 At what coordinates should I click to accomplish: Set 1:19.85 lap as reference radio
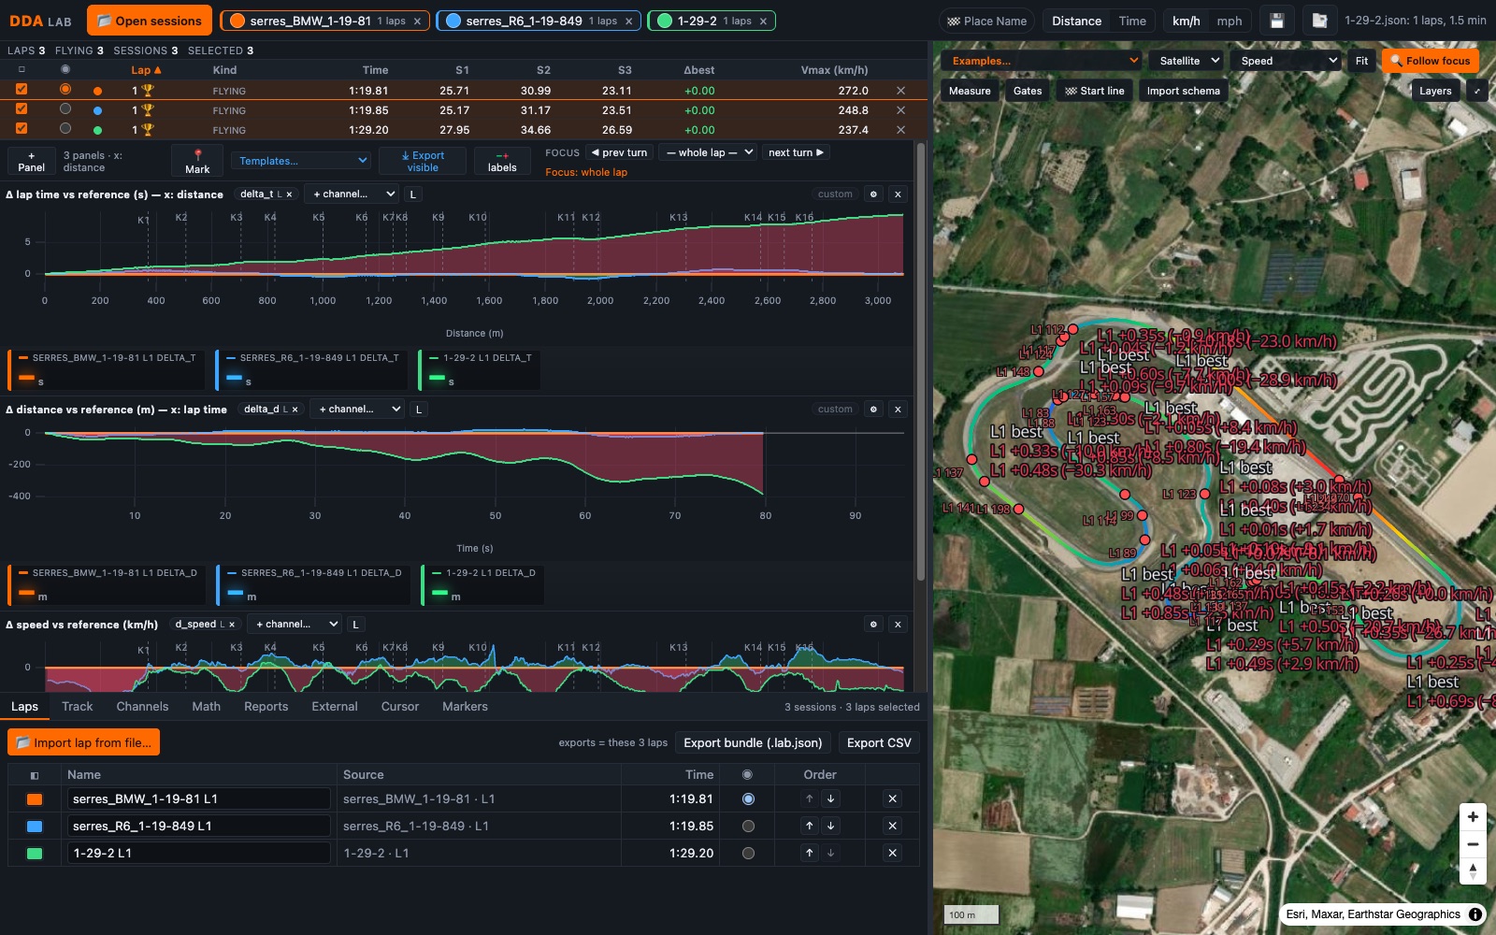click(65, 109)
